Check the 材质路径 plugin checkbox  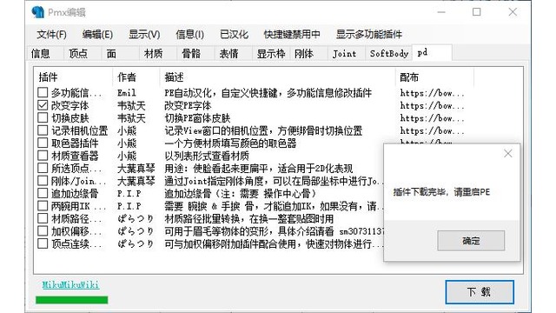(43, 218)
